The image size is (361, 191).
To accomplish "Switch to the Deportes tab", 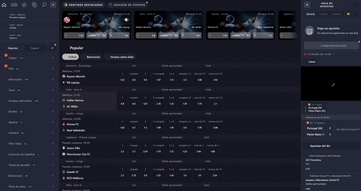I will (13, 48).
